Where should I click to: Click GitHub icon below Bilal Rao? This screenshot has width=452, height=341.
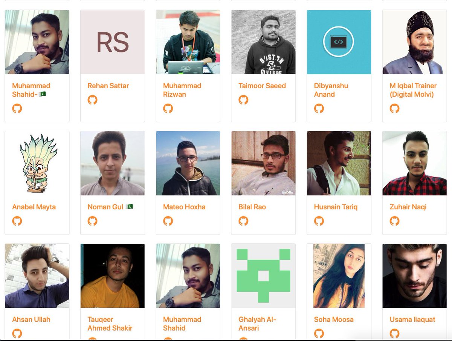coord(244,221)
